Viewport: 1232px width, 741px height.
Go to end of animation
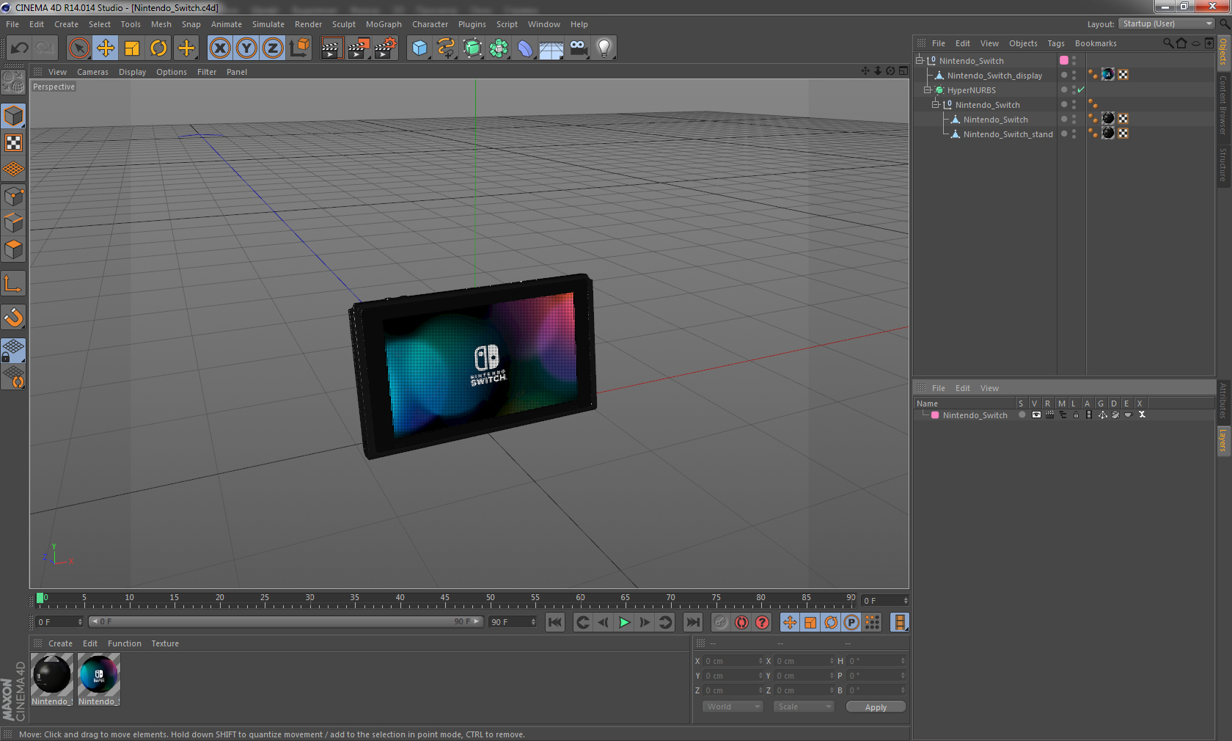coord(692,622)
